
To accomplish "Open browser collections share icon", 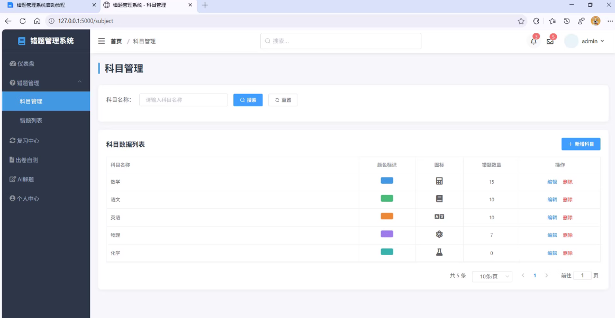I will tap(581, 21).
